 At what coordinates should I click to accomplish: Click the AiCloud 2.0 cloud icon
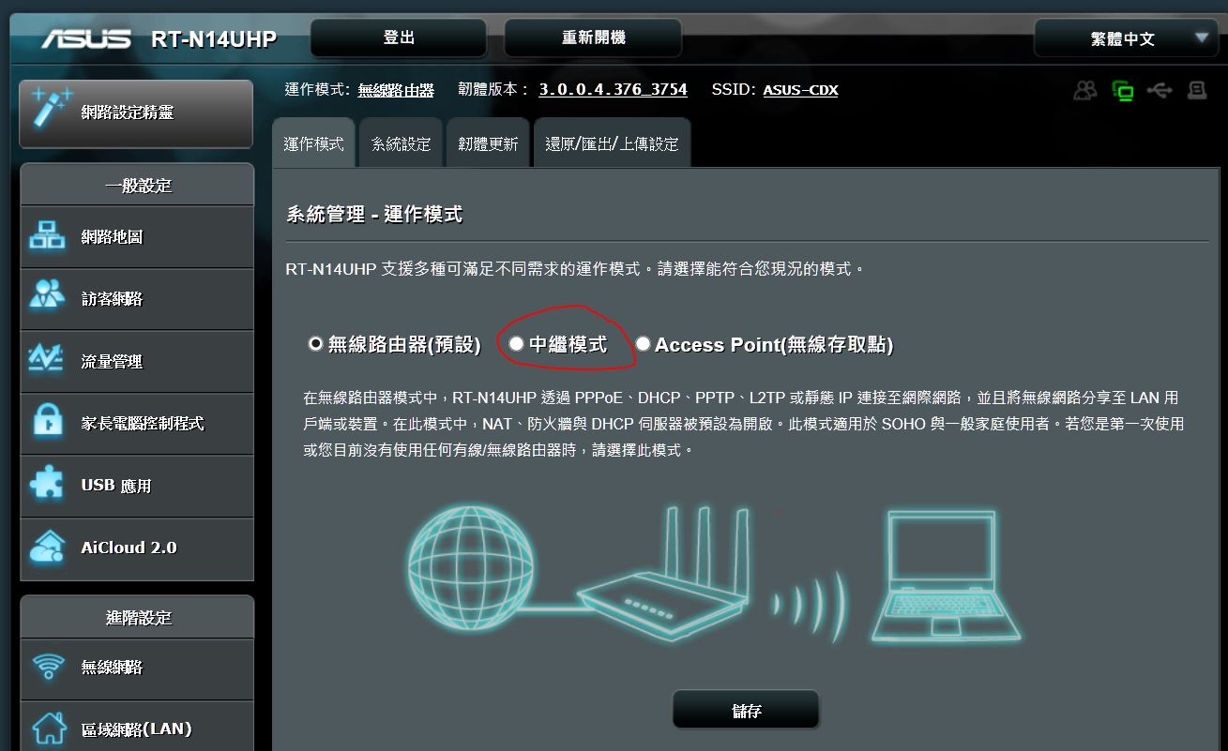[48, 547]
